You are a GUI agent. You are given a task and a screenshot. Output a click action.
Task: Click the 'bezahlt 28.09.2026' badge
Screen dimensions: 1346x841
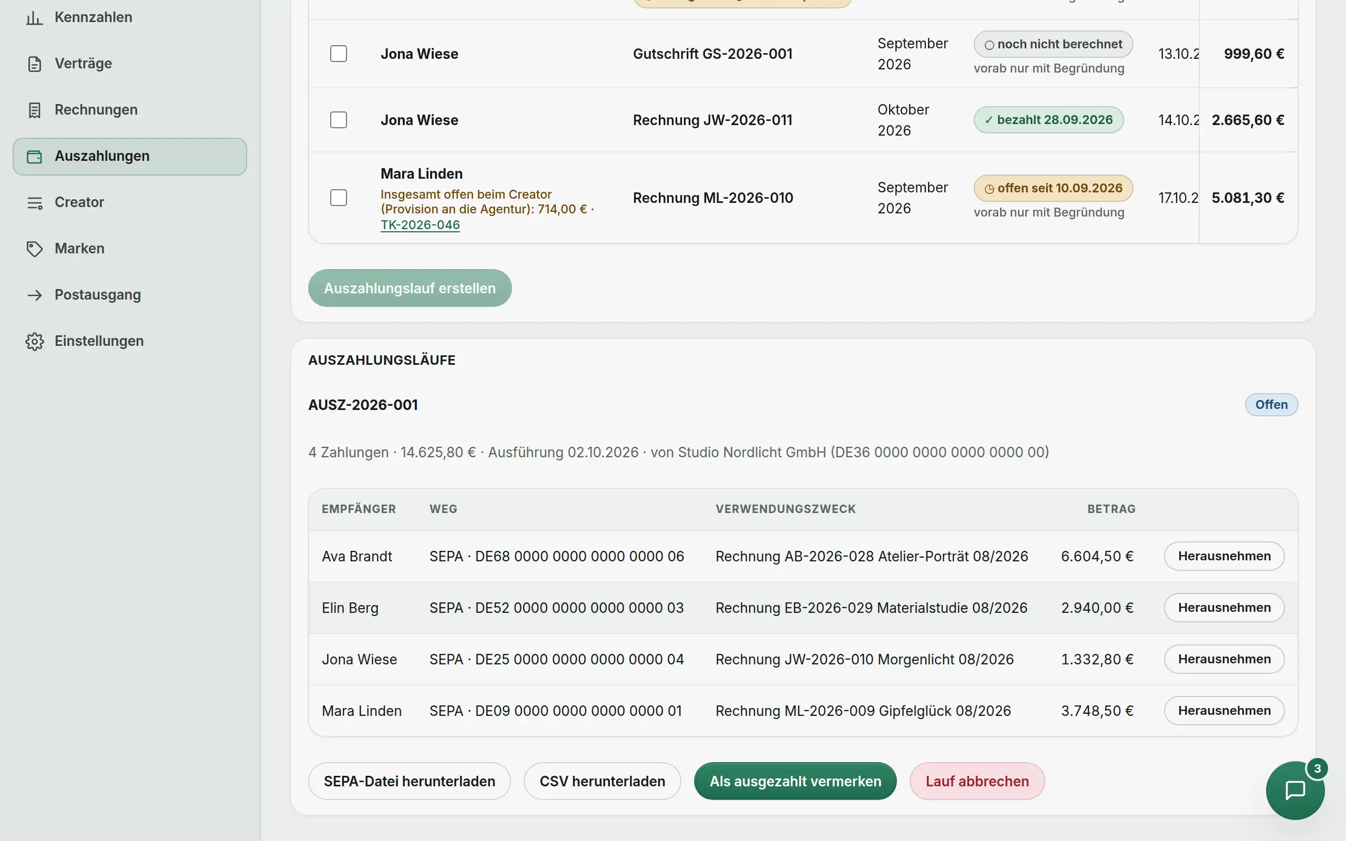(1048, 120)
